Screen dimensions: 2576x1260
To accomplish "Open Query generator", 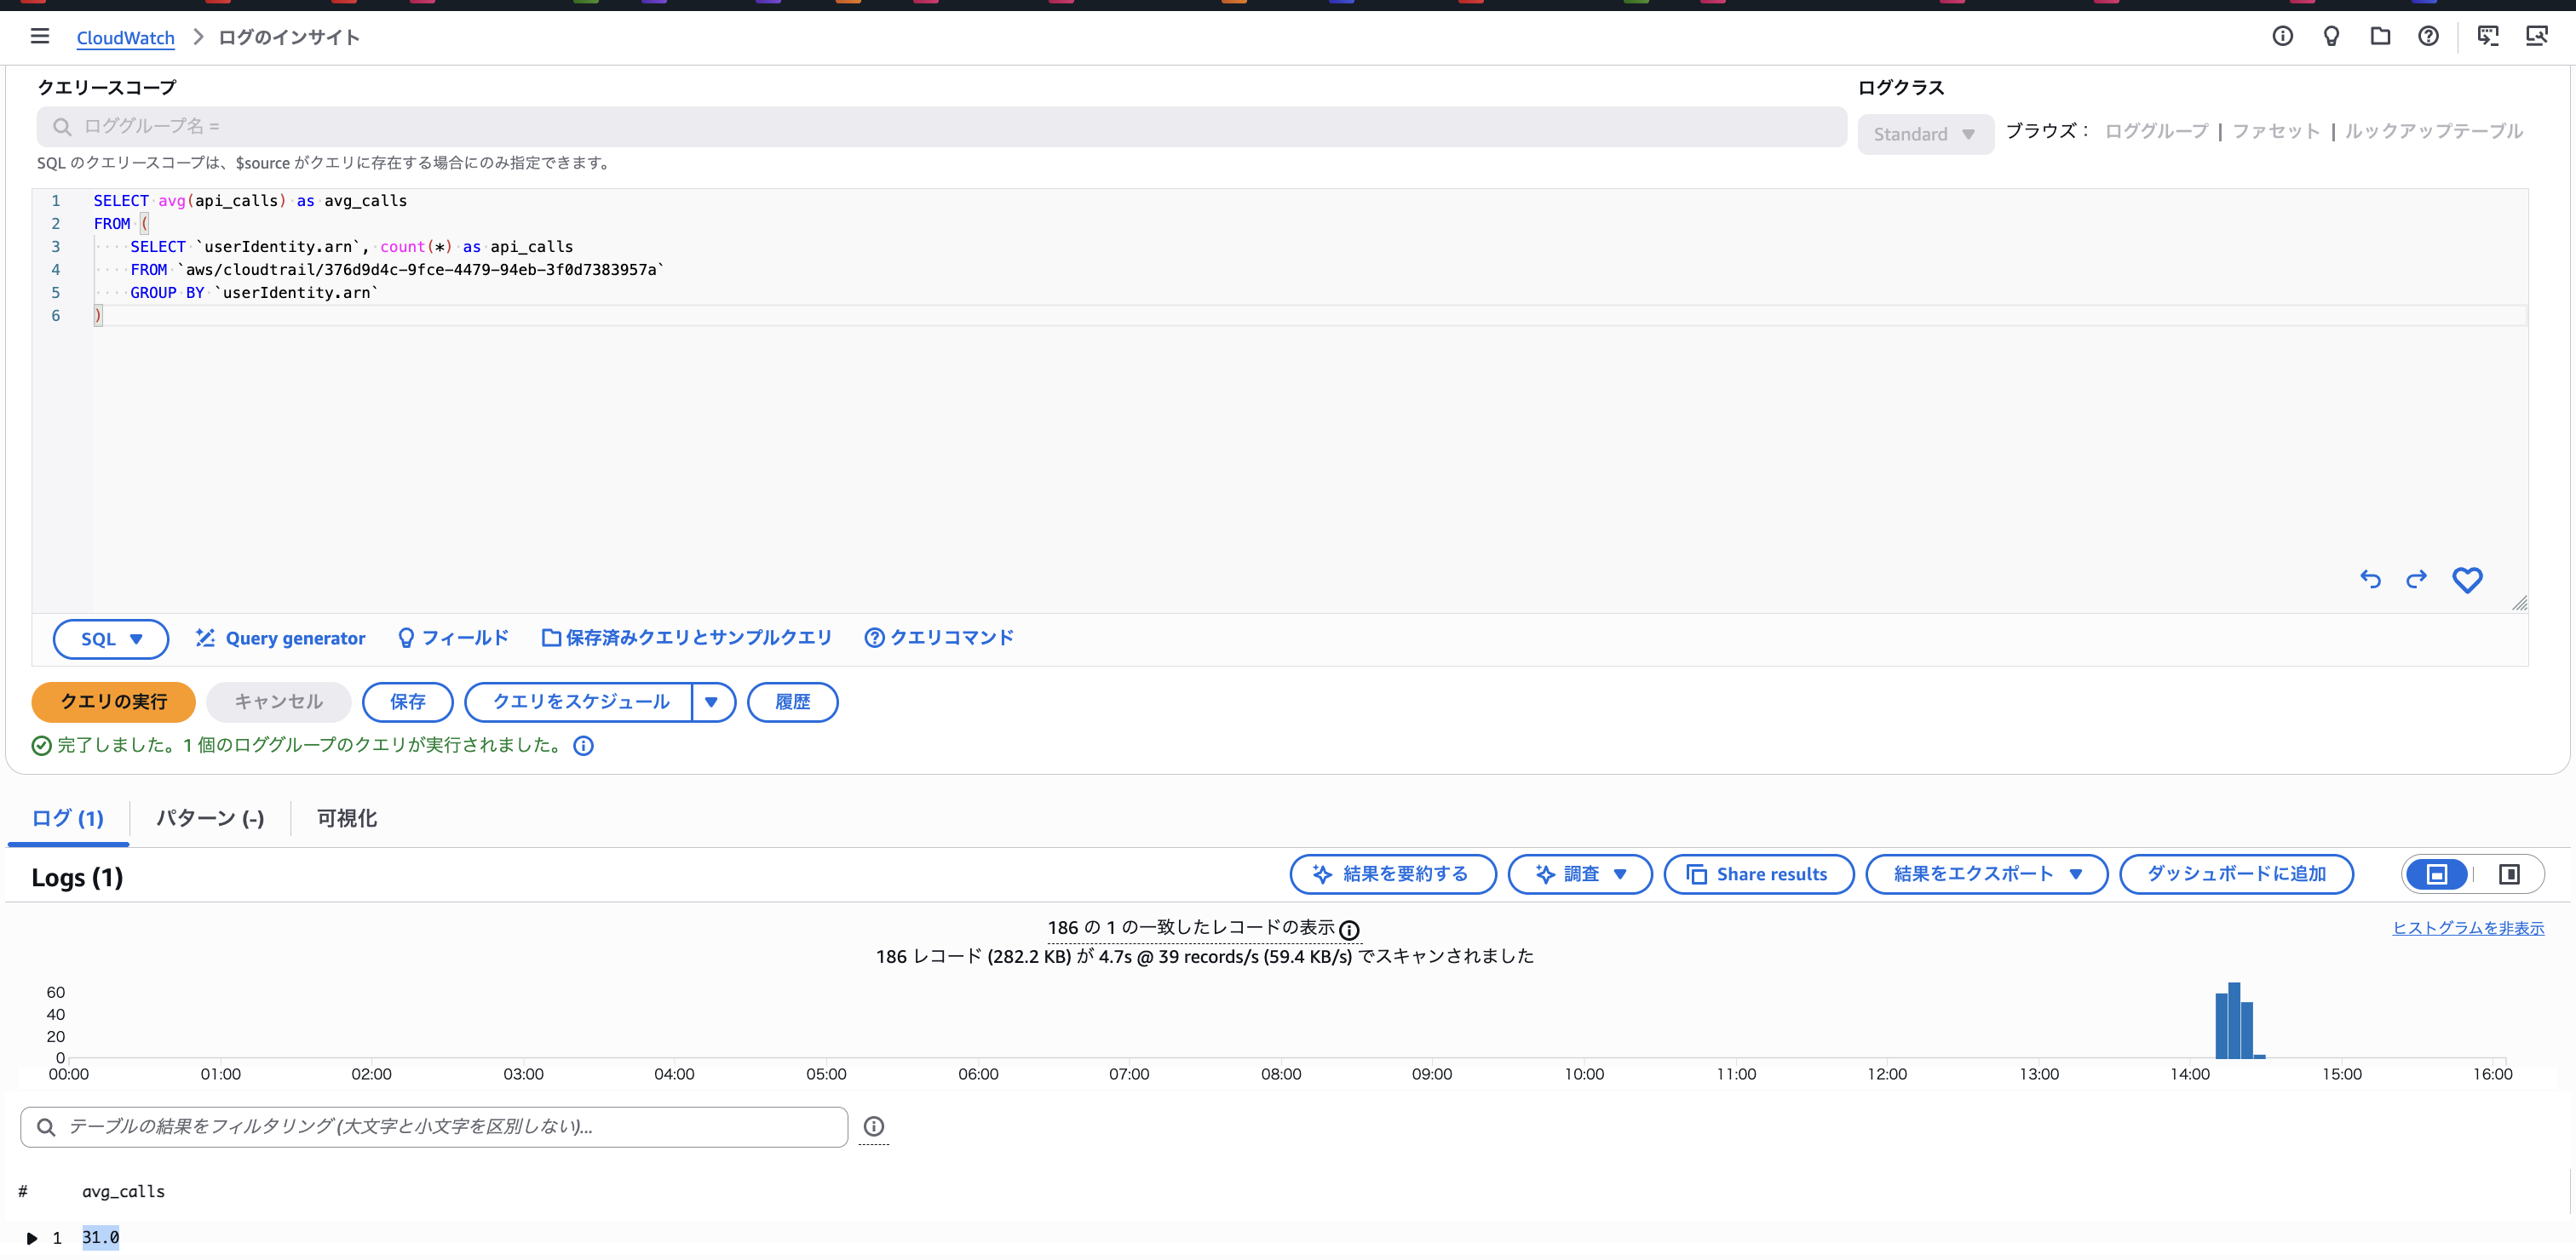I will 281,639.
